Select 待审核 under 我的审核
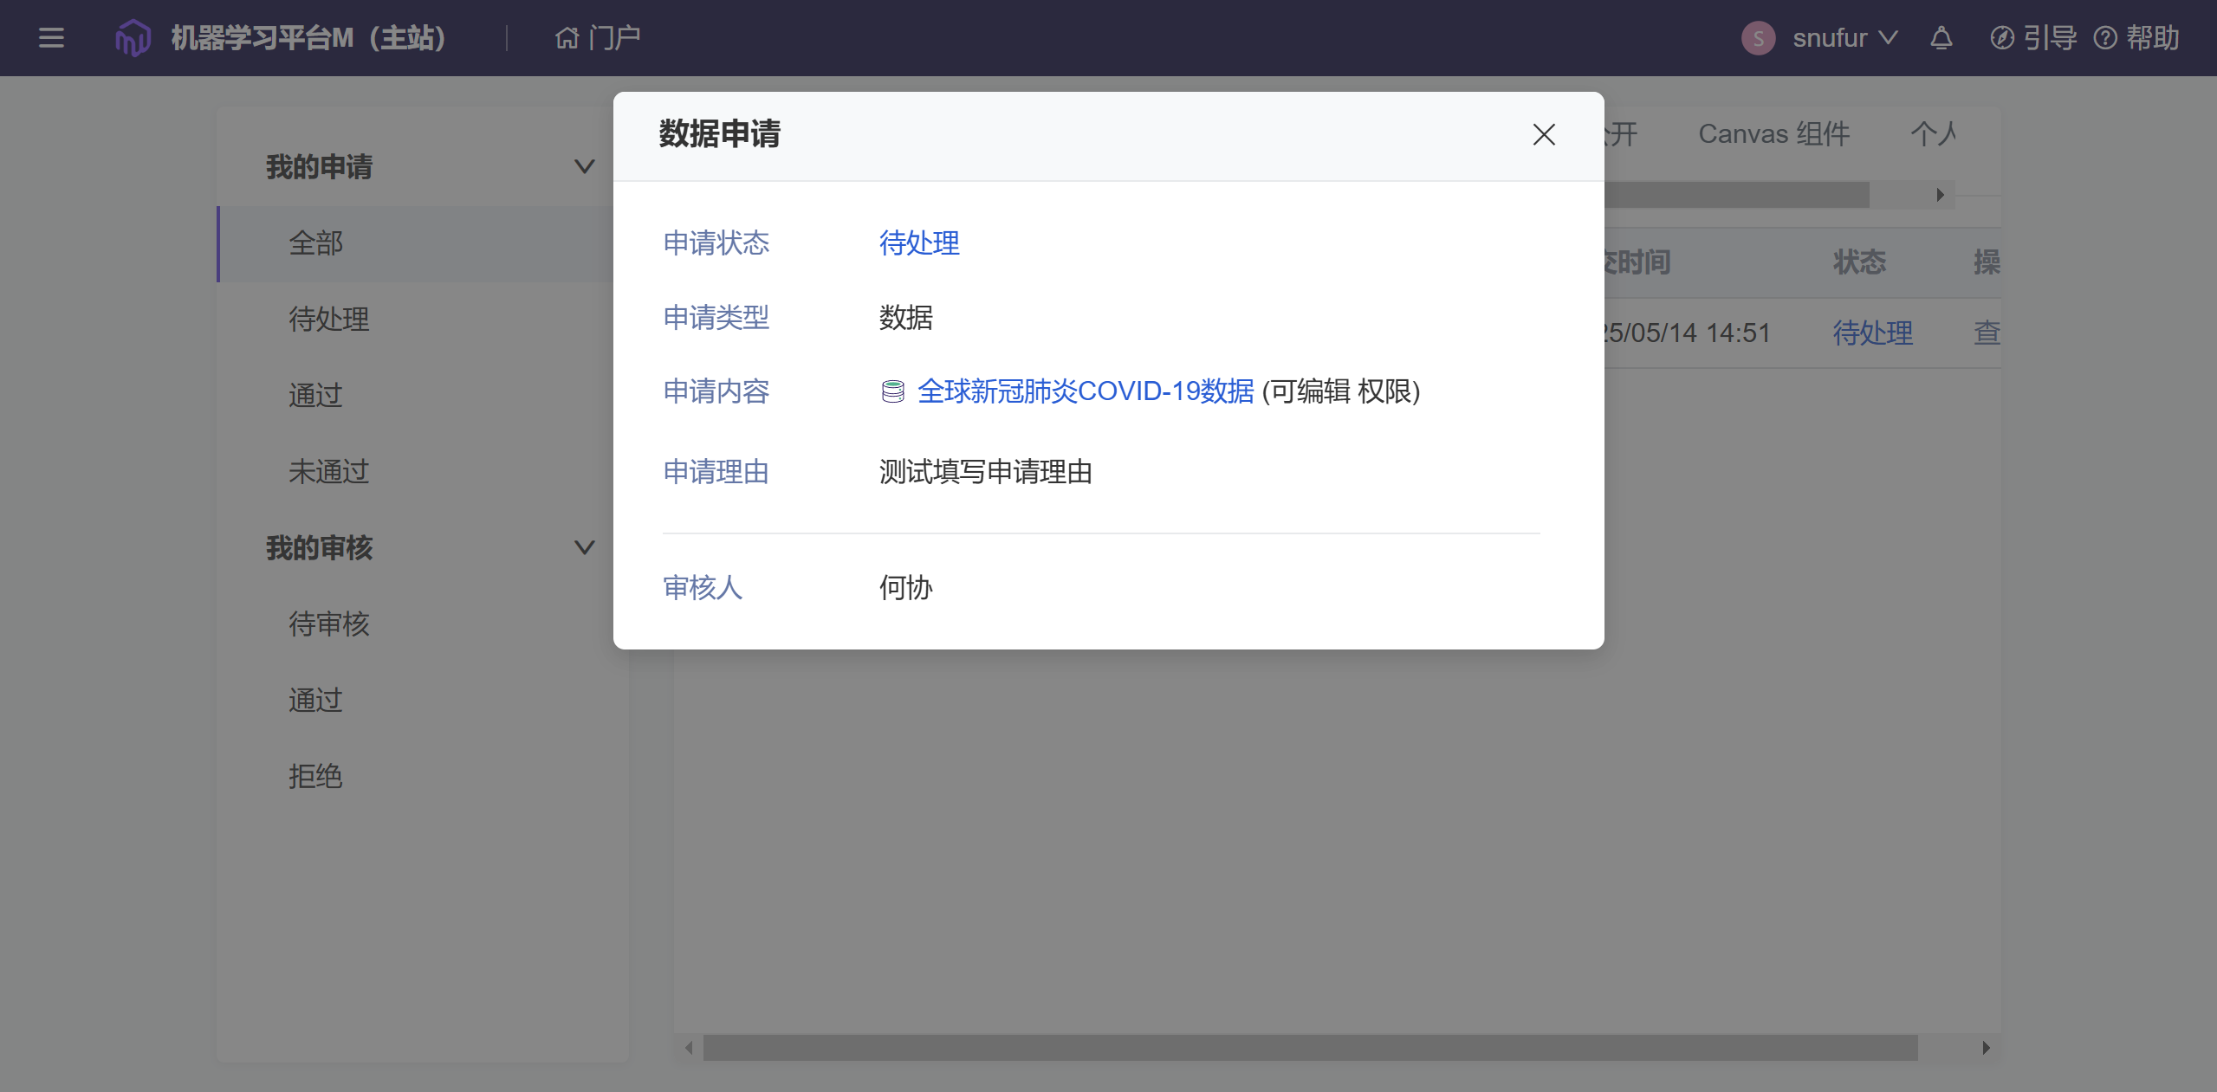Screen dimensions: 2217x1092 click(x=329, y=624)
